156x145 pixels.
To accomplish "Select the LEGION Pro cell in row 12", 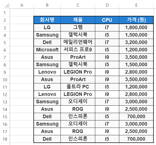I will (x=78, y=94).
